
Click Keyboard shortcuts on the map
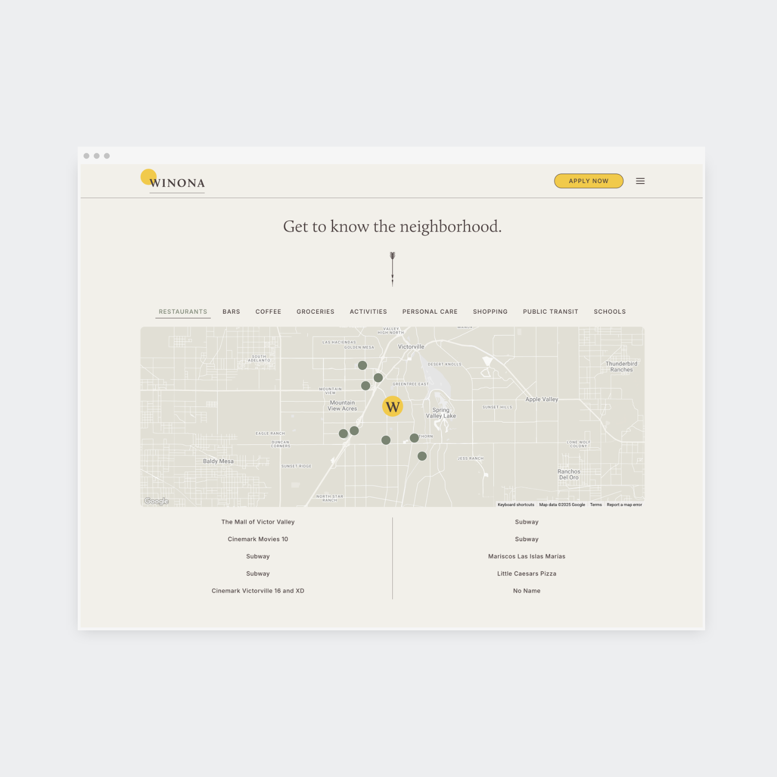516,505
